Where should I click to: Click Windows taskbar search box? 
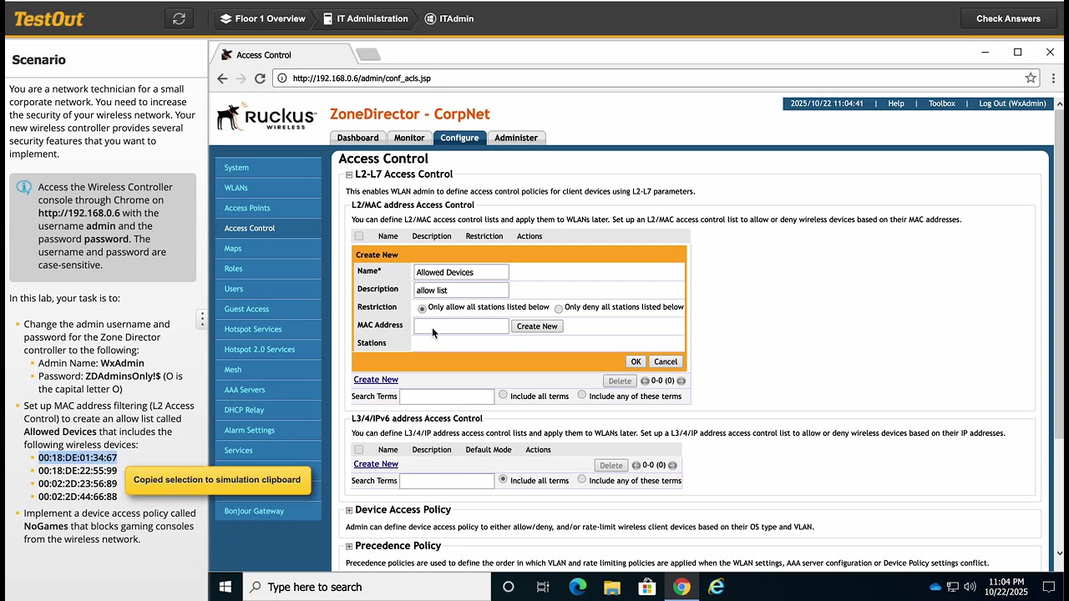pos(366,587)
